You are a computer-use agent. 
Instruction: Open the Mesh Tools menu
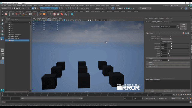47,5
